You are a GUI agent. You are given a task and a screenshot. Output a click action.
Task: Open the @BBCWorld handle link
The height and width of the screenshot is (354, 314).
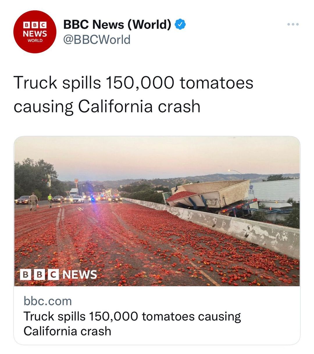point(97,40)
